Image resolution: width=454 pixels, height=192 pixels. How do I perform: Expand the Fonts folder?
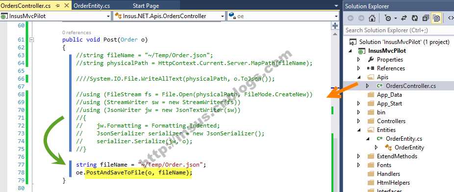[359, 165]
